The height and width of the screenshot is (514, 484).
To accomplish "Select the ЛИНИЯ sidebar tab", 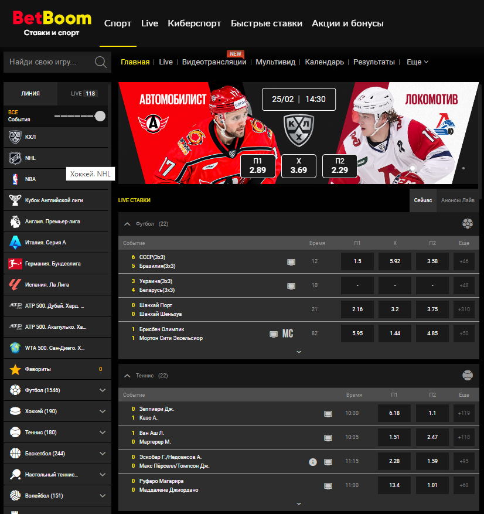I will [x=30, y=93].
